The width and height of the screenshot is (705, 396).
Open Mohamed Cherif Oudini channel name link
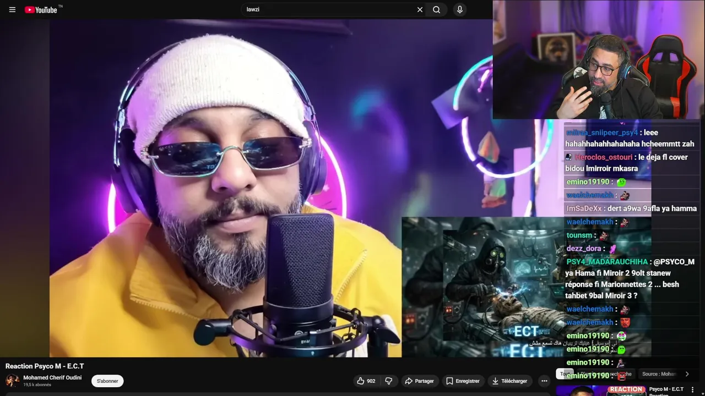52,378
